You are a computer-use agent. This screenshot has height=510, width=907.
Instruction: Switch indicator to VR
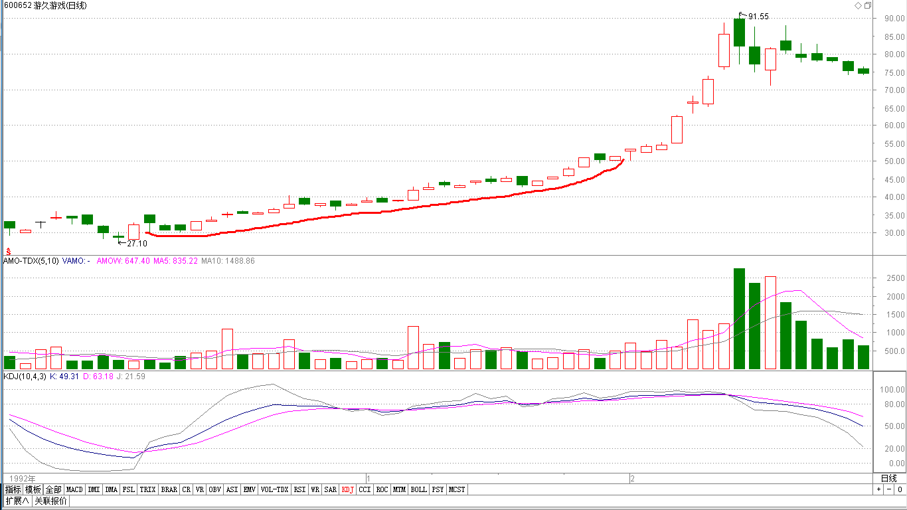[x=200, y=489]
